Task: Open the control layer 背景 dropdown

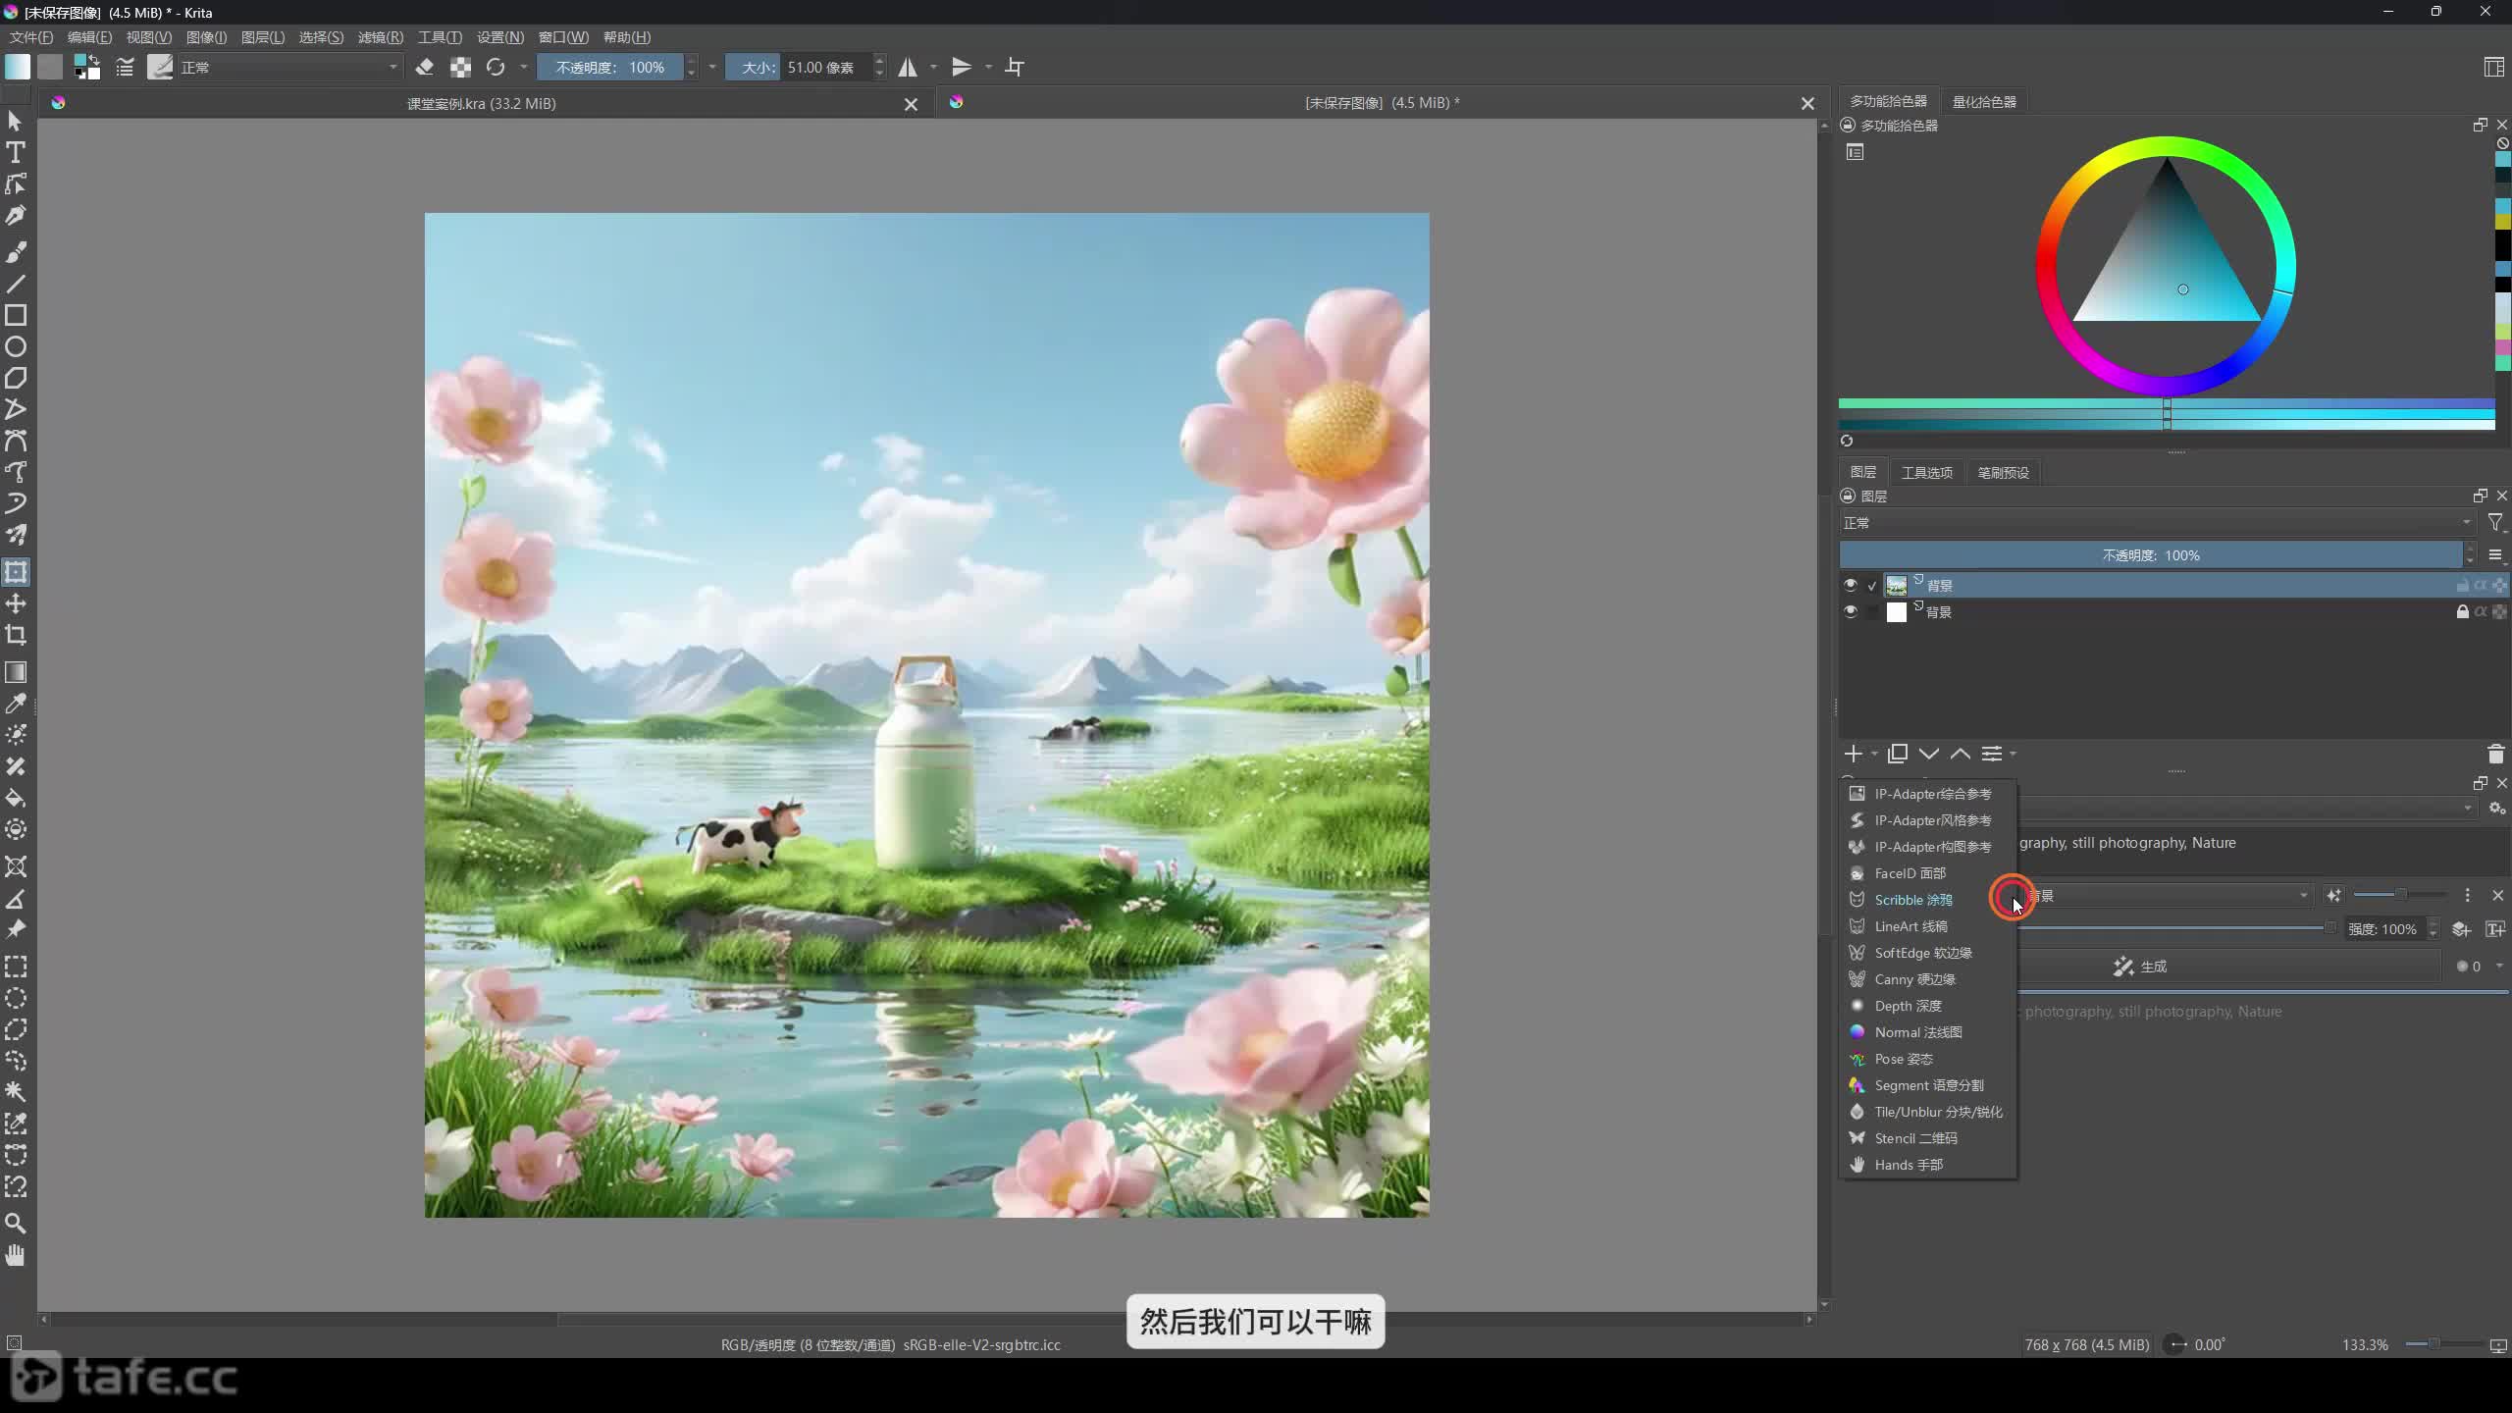Action: pos(2167,895)
